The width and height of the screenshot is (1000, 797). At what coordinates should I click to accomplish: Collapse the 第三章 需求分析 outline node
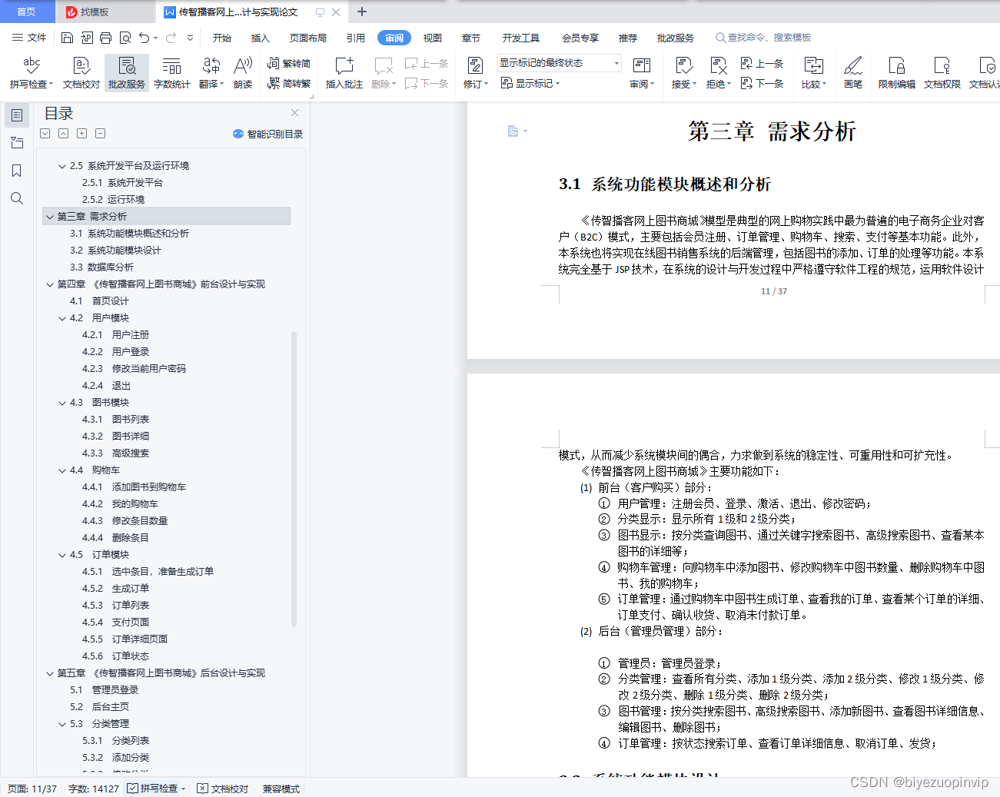[50, 217]
